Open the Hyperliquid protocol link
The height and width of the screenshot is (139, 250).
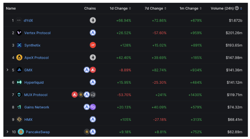[34, 82]
